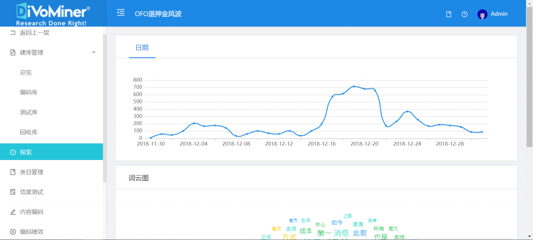This screenshot has height=240, width=533.
Task: Click the 2018-12-24 axis label
Action: (407, 143)
